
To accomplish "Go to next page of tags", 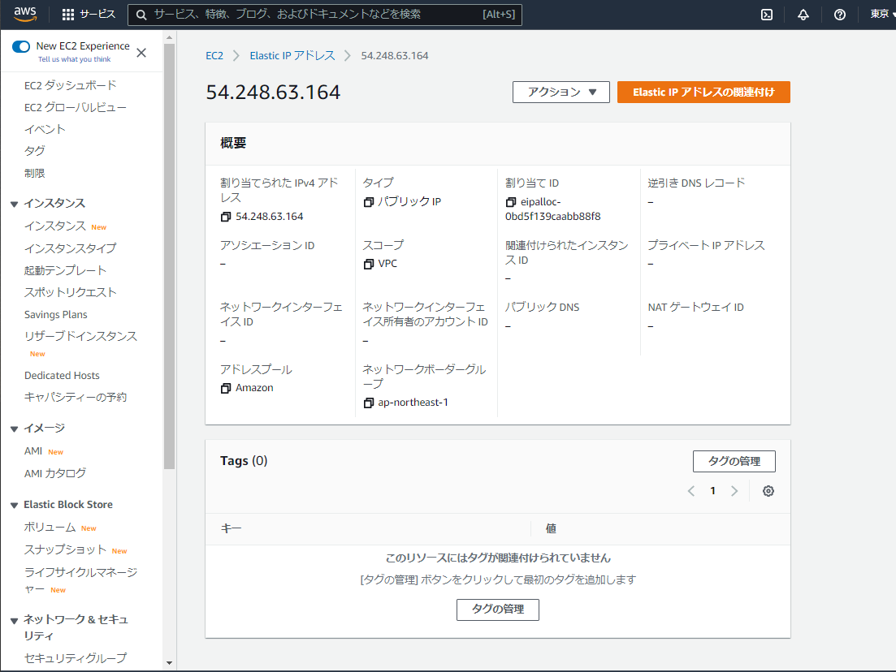I will 735,491.
